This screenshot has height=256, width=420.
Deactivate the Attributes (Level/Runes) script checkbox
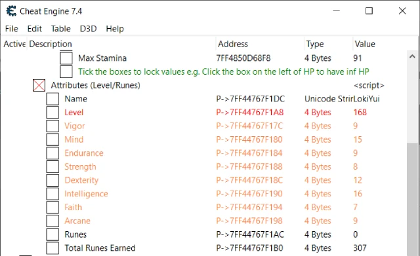(39, 85)
